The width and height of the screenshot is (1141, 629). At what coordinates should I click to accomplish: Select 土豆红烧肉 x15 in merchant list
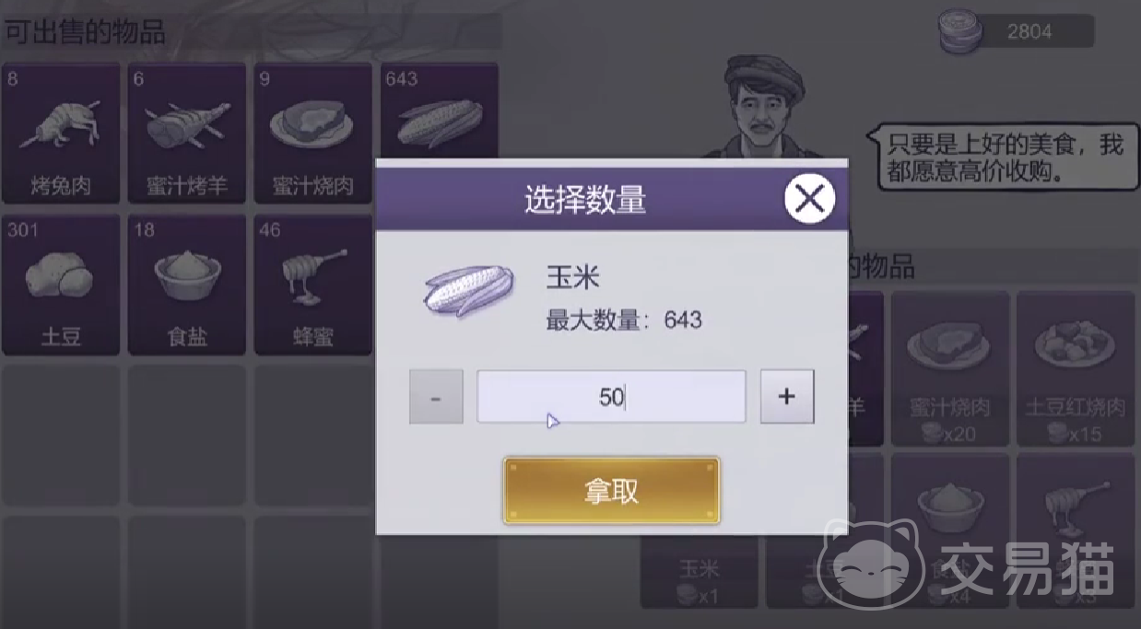(1076, 368)
